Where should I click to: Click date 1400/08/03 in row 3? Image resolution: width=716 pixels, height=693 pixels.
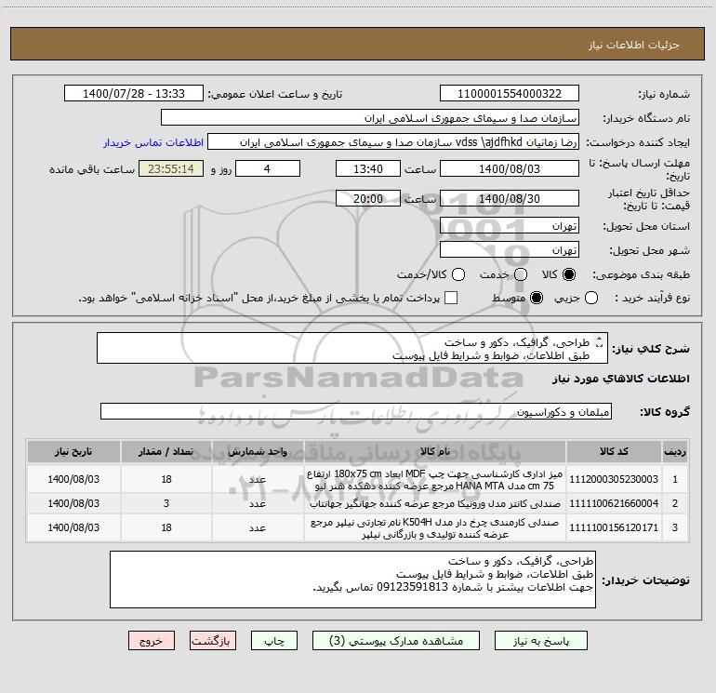click(73, 527)
